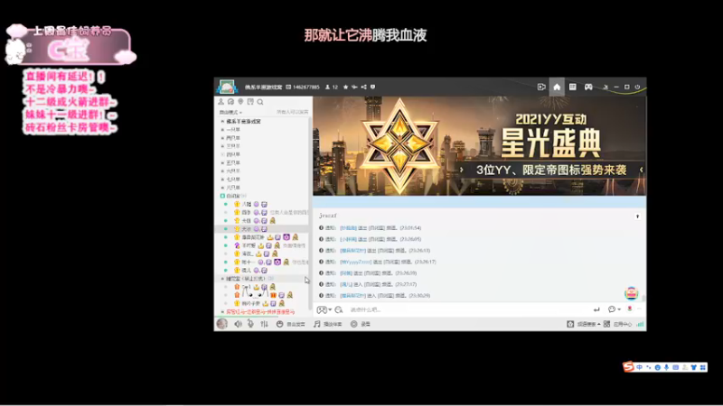Open the 频道模板 dropdown in status bar
The height and width of the screenshot is (406, 723).
click(584, 324)
